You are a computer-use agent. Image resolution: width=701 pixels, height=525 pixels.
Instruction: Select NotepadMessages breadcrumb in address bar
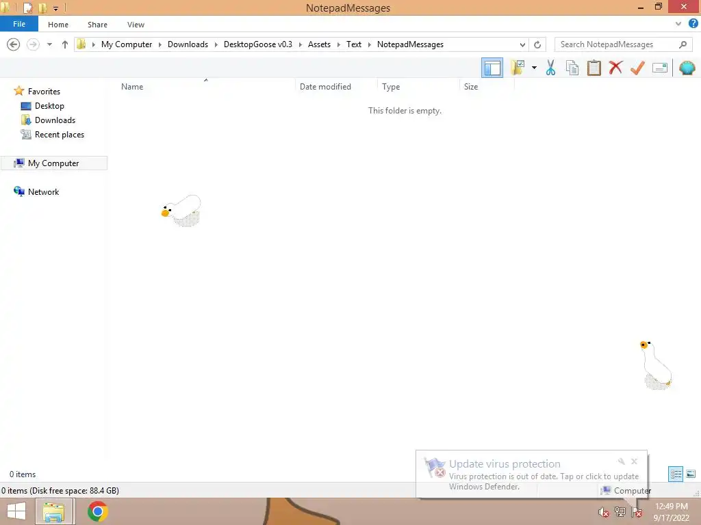point(411,44)
